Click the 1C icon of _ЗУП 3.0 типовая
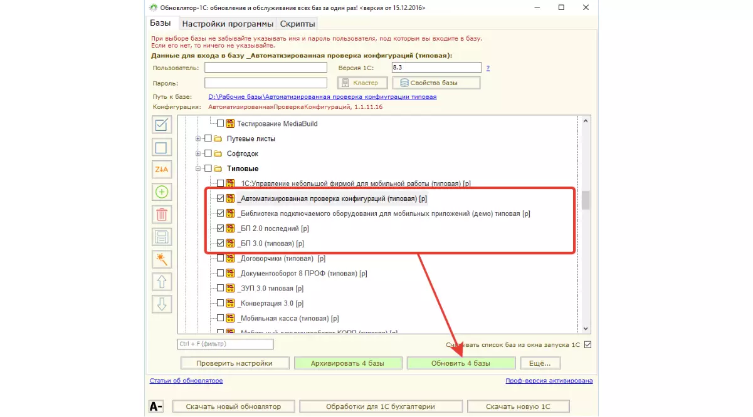Viewport: 753px width, 417px height. pos(230,289)
